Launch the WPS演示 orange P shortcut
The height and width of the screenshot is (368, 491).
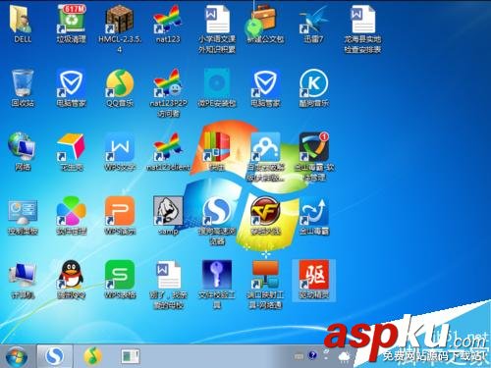120,211
